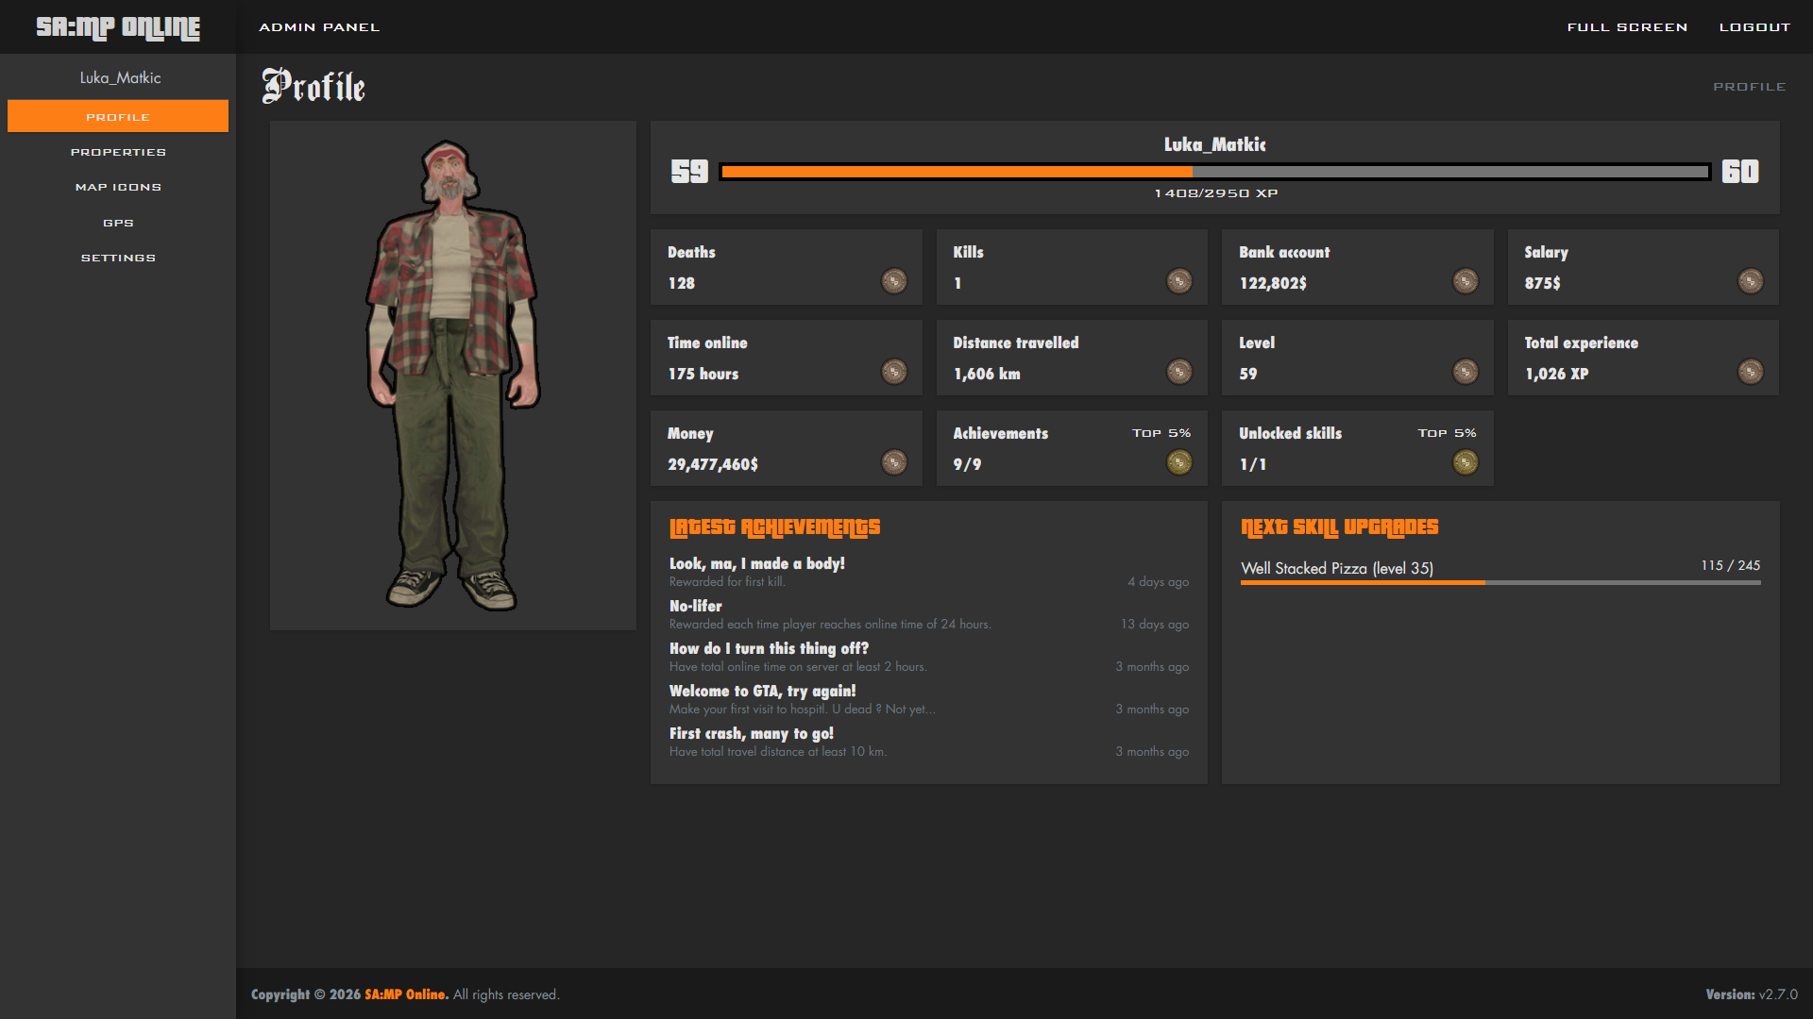Click the Kills card medal icon
This screenshot has height=1019, width=1813.
pyautogui.click(x=1178, y=281)
